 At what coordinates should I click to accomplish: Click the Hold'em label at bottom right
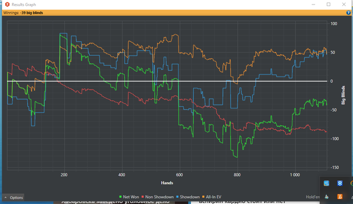313,197
